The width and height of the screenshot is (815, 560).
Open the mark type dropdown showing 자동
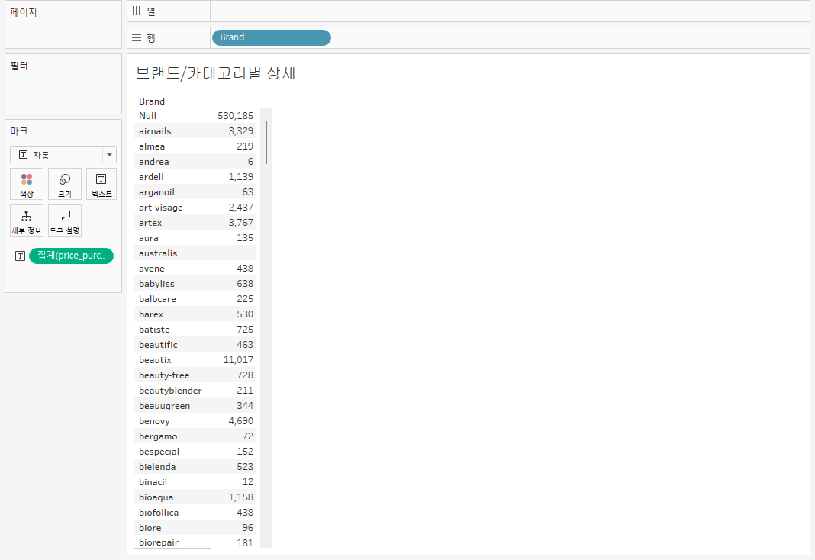[63, 155]
